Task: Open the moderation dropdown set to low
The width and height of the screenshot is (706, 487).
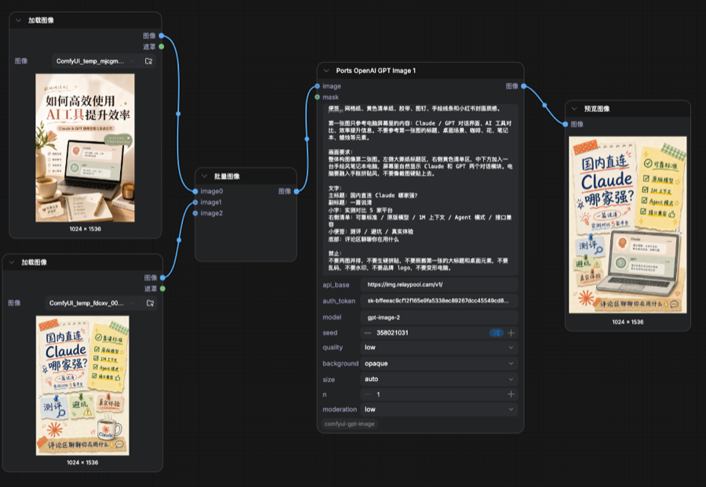Action: point(439,409)
